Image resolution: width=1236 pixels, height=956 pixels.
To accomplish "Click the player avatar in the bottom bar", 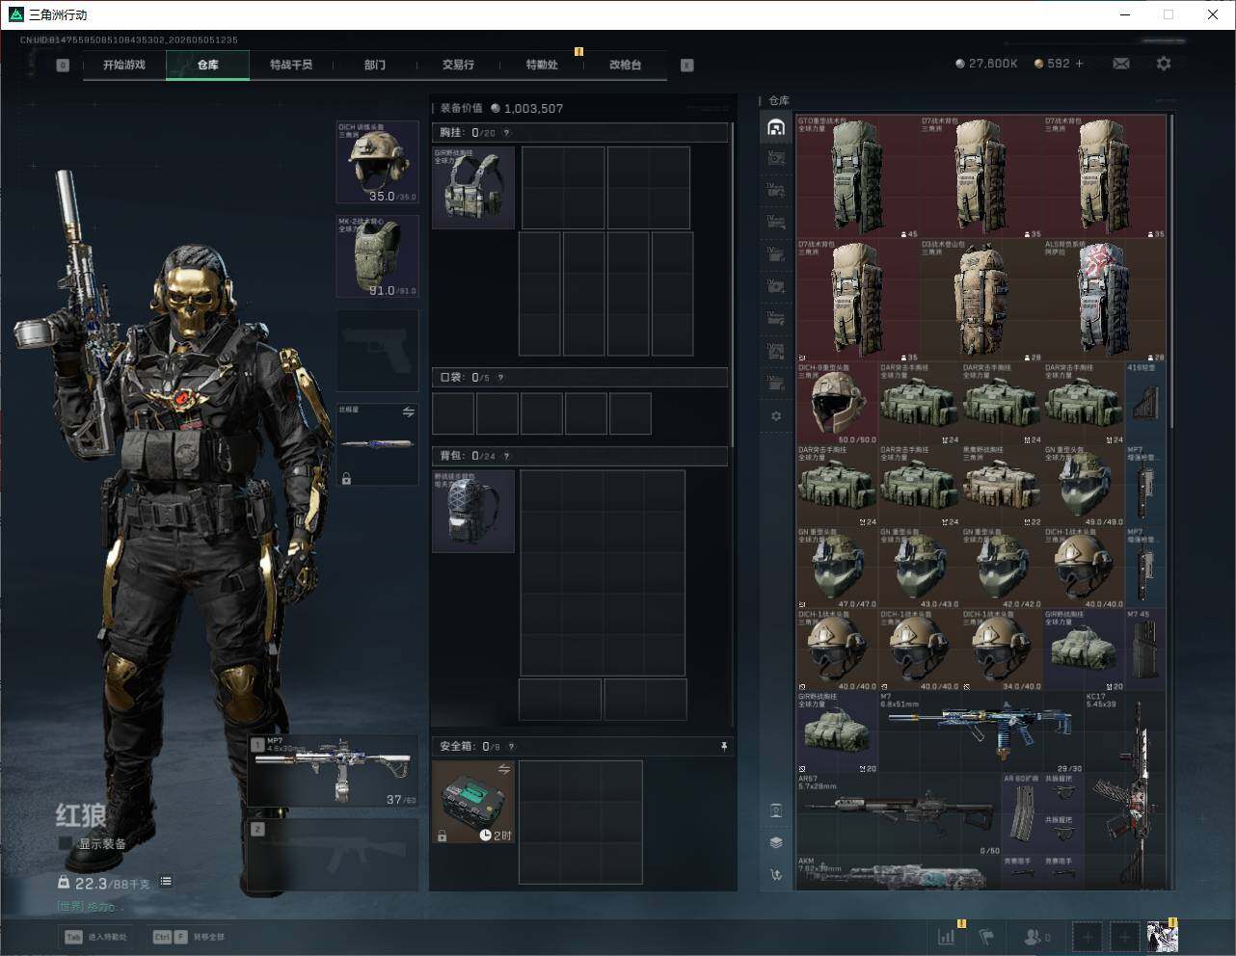I will point(1163,937).
